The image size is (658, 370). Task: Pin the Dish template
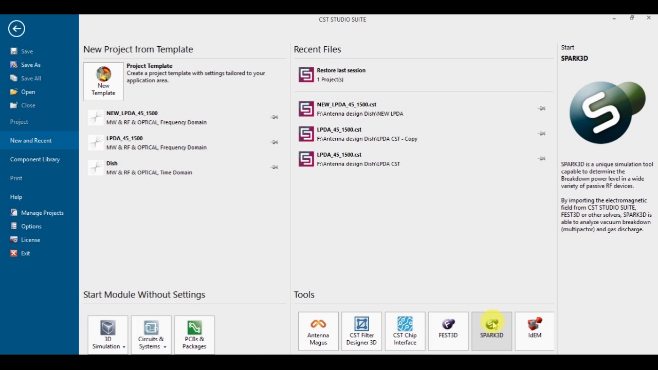coord(275,167)
